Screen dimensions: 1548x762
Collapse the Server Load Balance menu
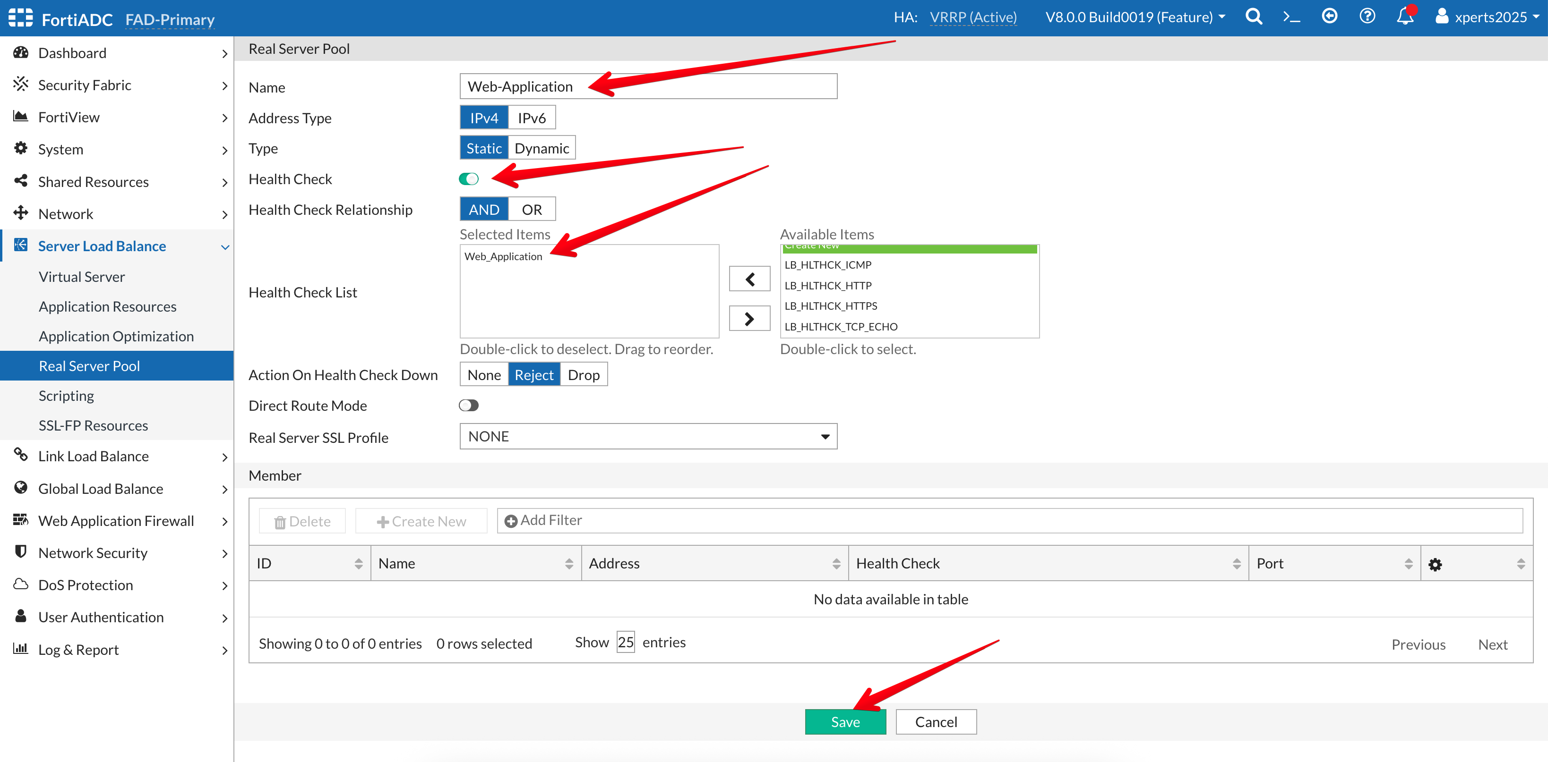pos(225,247)
